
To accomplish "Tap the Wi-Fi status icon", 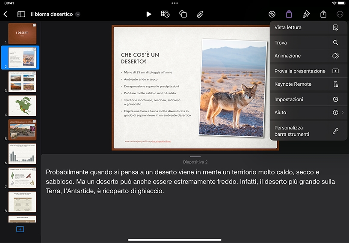I will [334, 3].
